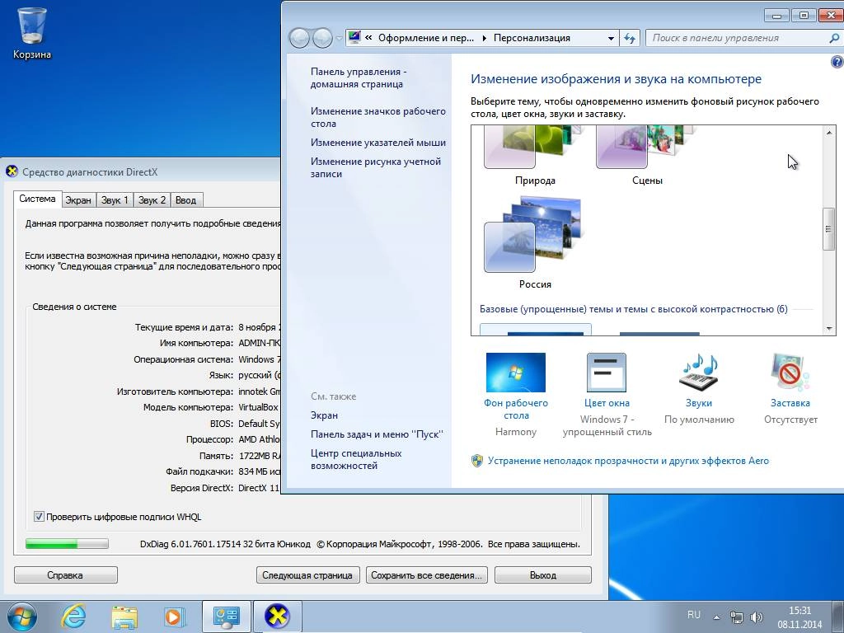This screenshot has height=633, width=844.
Task: Click the Базовые темы section heading
Action: 633,309
